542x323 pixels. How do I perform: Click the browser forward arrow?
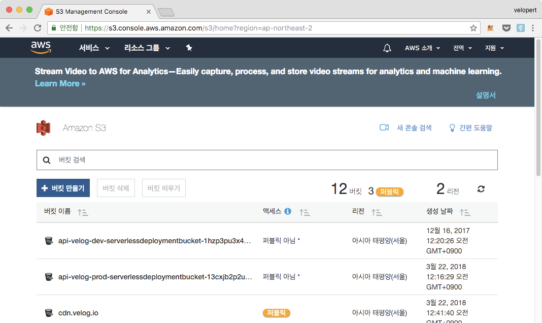tap(23, 28)
